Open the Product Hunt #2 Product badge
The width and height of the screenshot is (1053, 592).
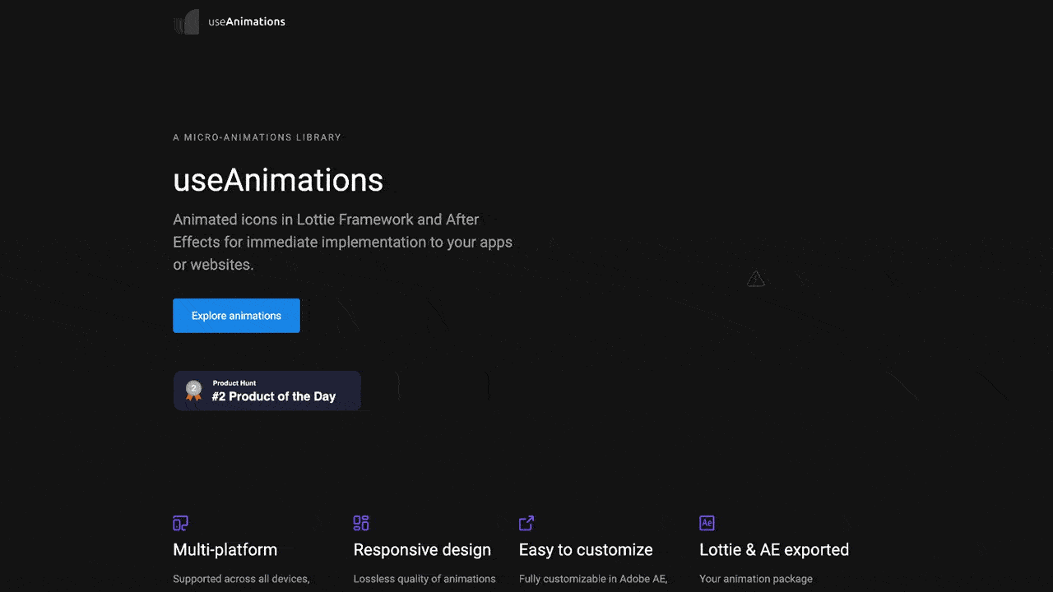[267, 391]
